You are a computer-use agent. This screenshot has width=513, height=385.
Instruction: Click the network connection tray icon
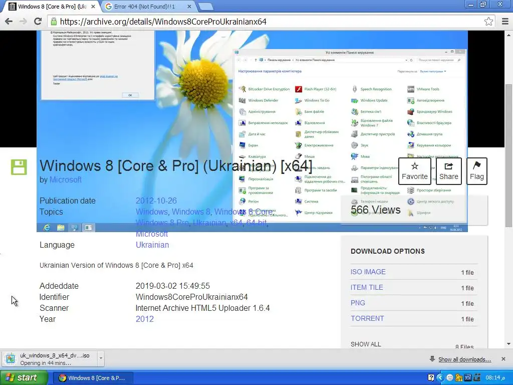click(477, 378)
